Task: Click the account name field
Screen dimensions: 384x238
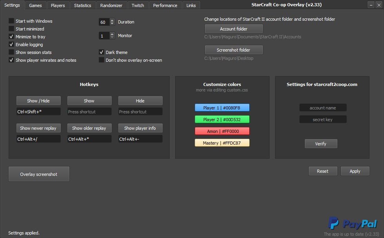Action: point(323,107)
